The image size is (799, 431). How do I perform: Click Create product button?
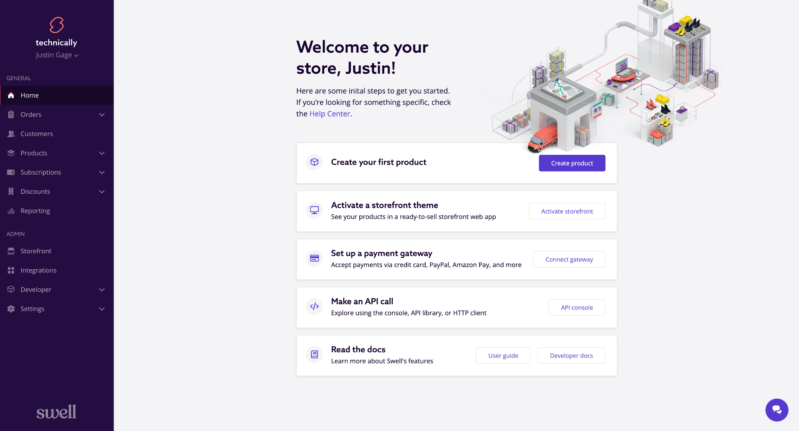click(x=572, y=163)
